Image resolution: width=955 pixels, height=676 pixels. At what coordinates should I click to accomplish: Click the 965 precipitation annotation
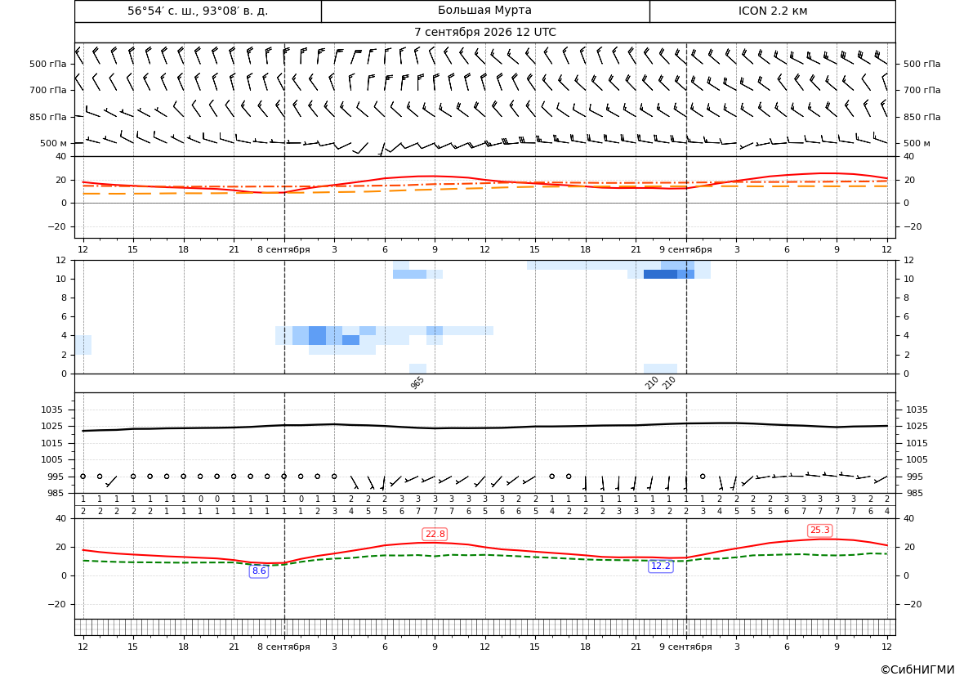417,383
